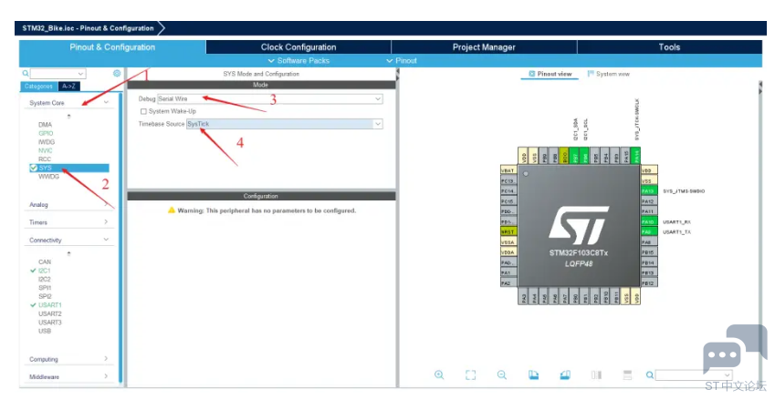Select the GPIO peripheral
The image size is (775, 400).
[46, 133]
